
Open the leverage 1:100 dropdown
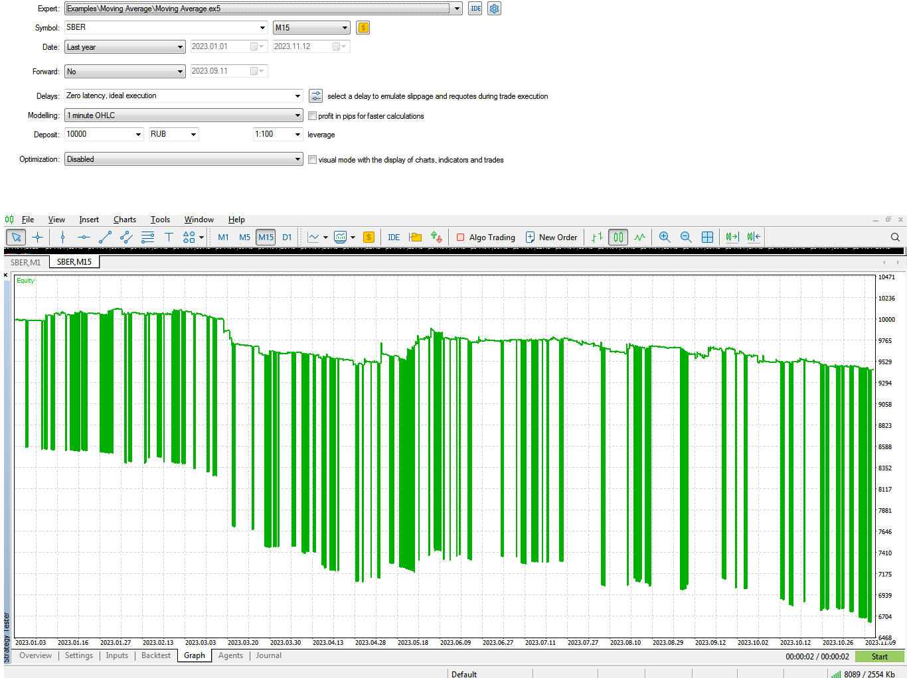tap(297, 135)
